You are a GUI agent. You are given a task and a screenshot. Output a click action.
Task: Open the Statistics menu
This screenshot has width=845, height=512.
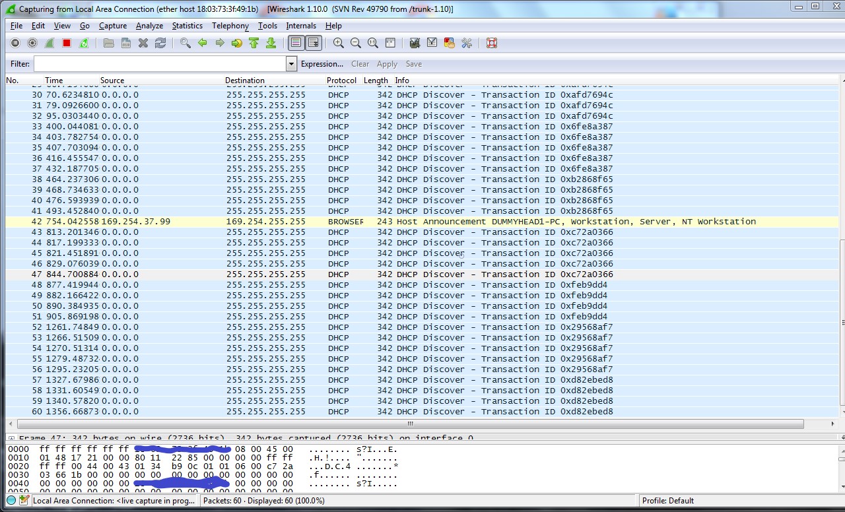[x=187, y=26]
